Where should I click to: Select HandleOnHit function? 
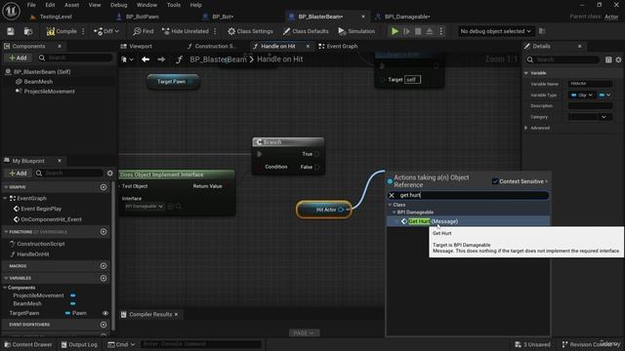pyautogui.click(x=32, y=254)
